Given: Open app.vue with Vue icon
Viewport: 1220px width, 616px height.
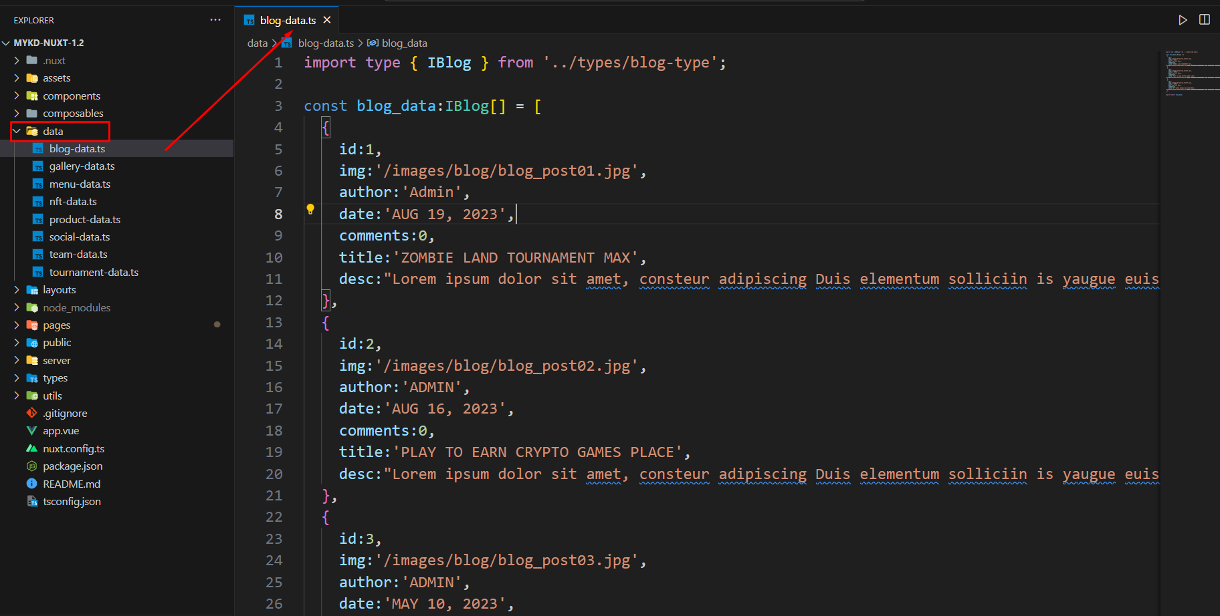Looking at the screenshot, I should (61, 431).
